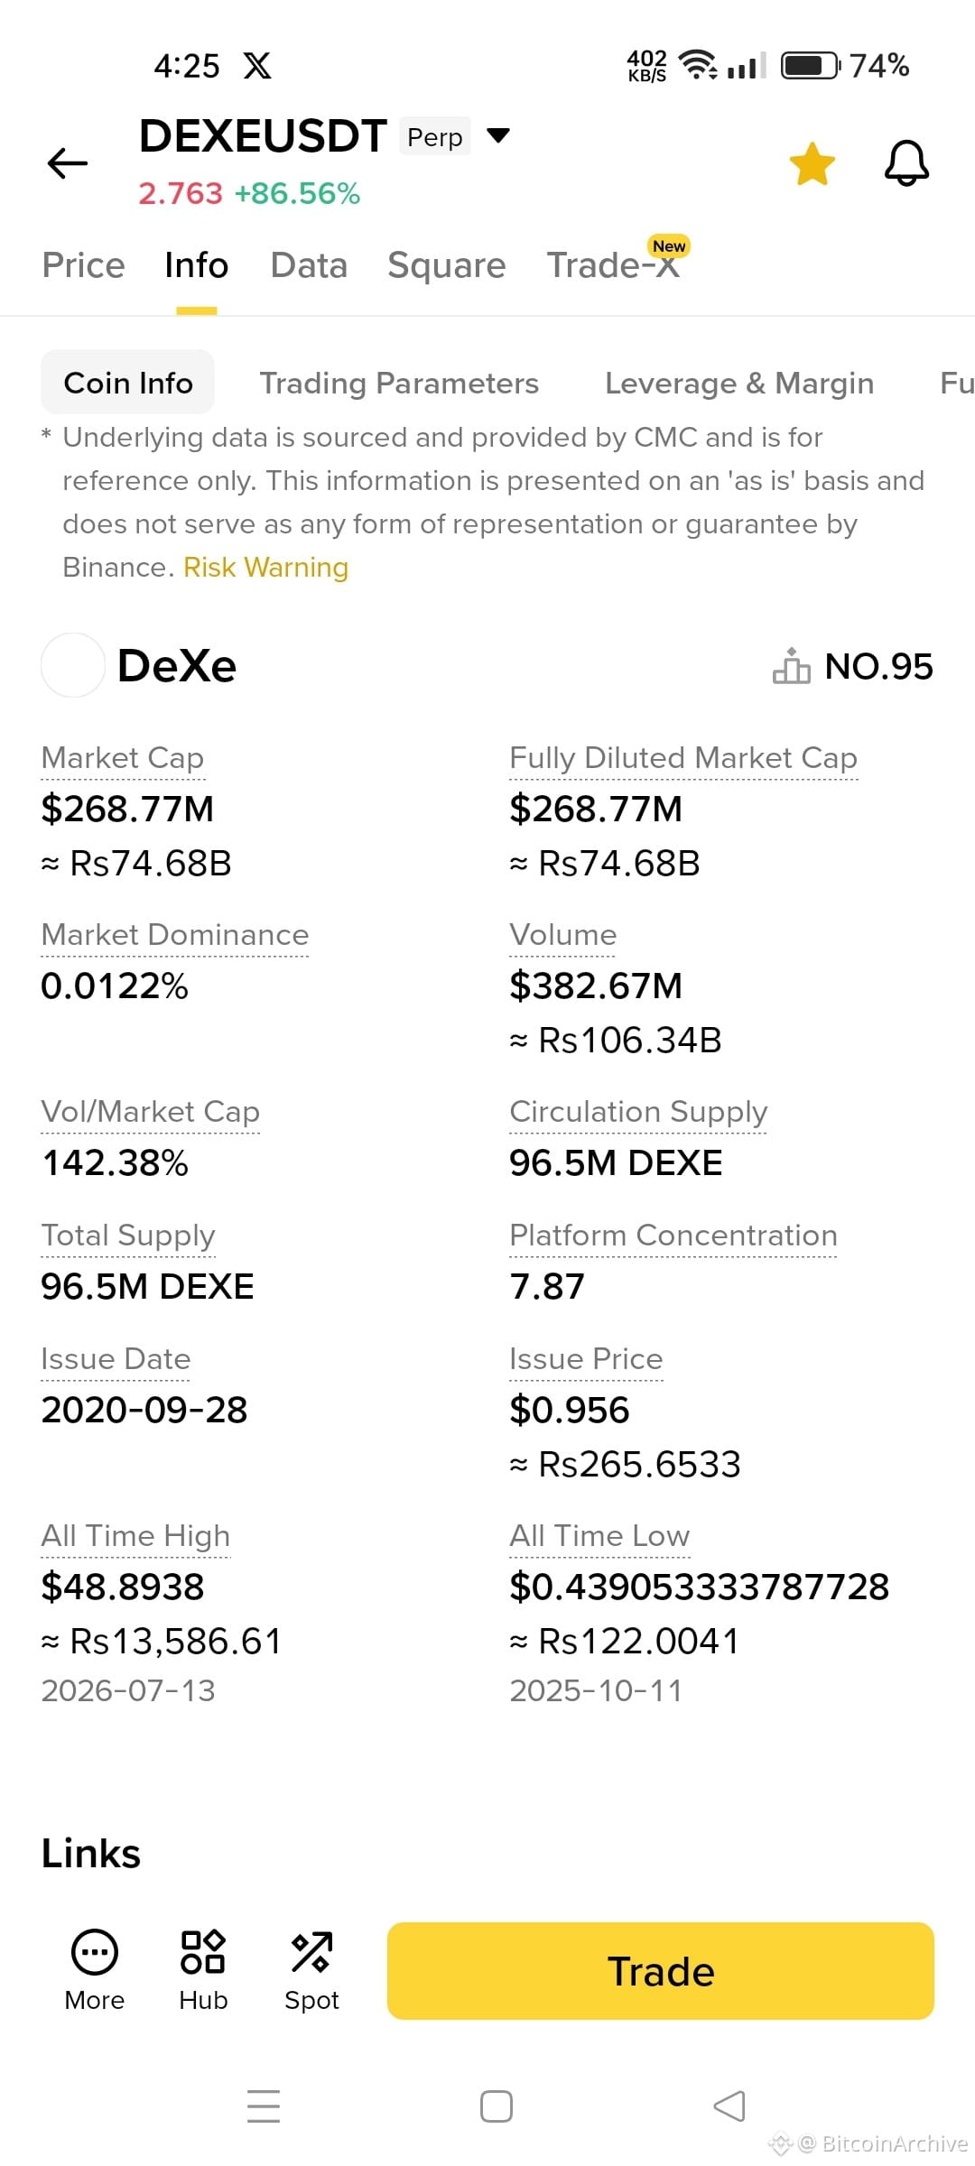
Task: Toggle the favorite star for DEXEUSDT
Action: coord(812,164)
